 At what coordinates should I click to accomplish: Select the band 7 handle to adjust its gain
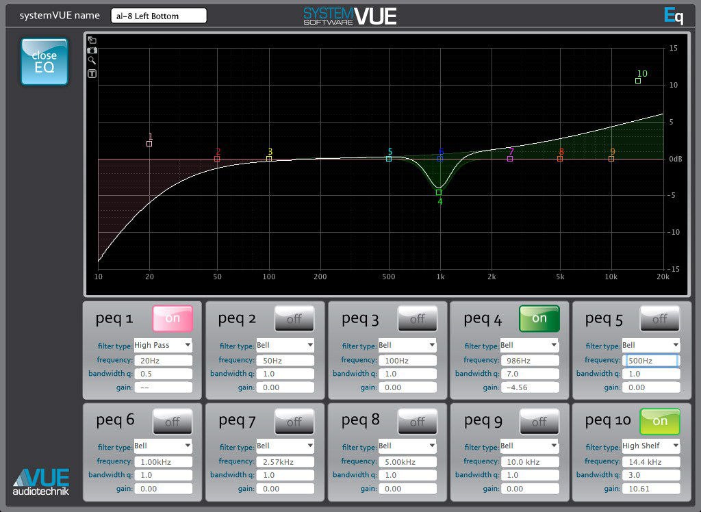coord(510,157)
